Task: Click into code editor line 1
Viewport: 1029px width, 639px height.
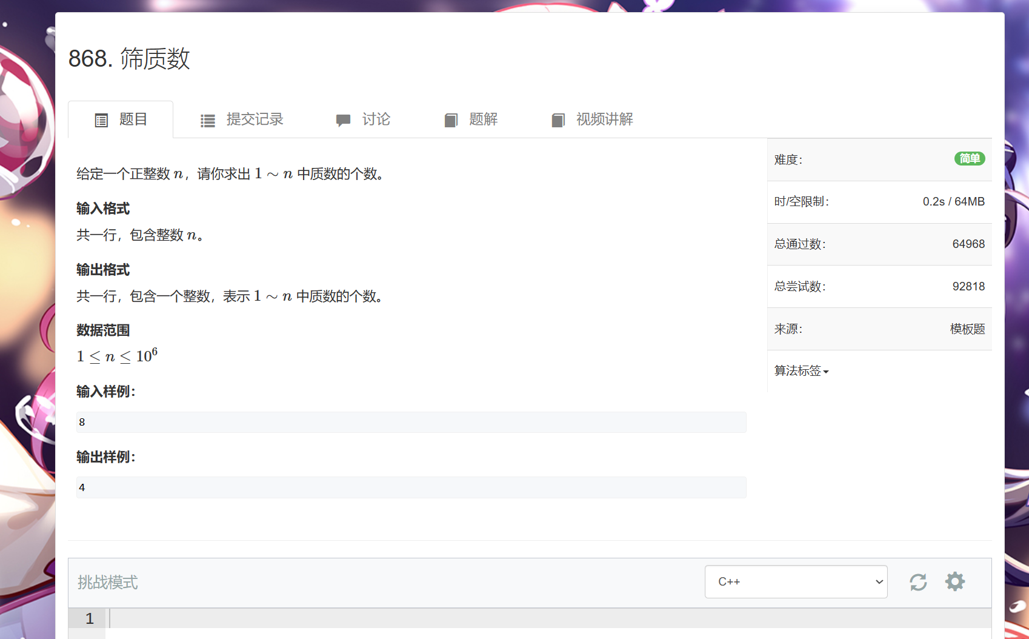Action: (x=545, y=618)
